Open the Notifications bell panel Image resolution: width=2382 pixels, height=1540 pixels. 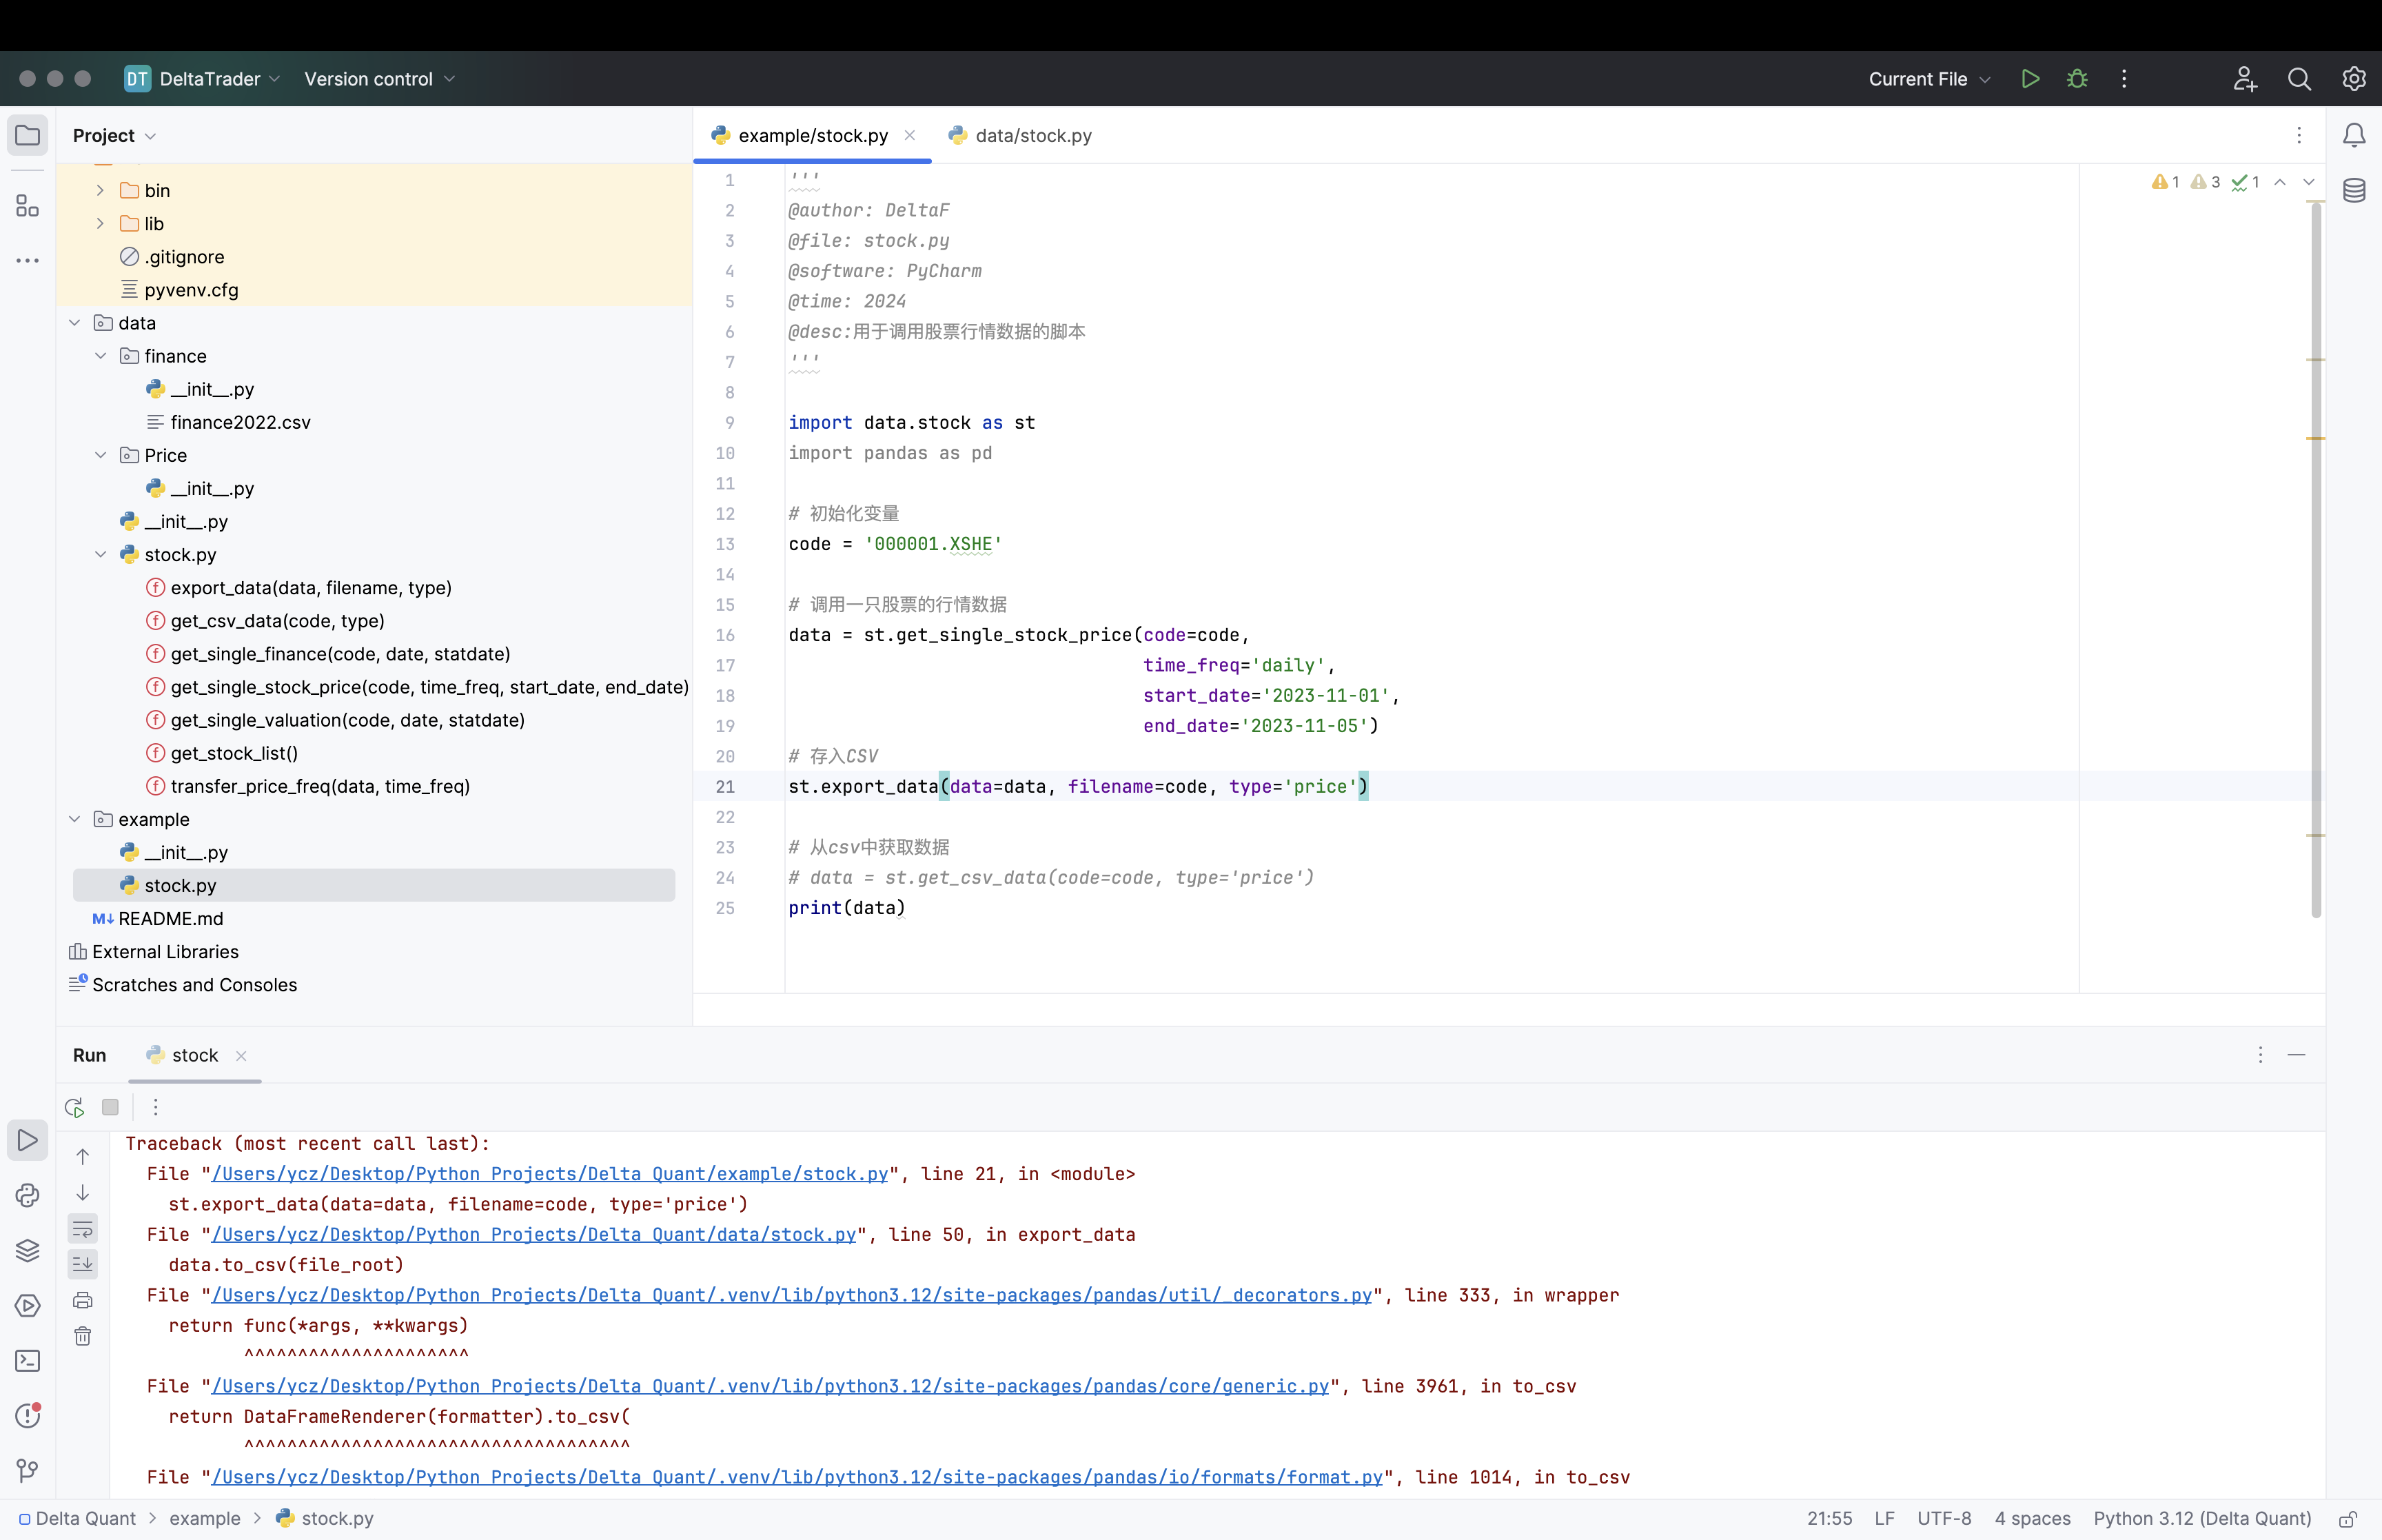2354,135
